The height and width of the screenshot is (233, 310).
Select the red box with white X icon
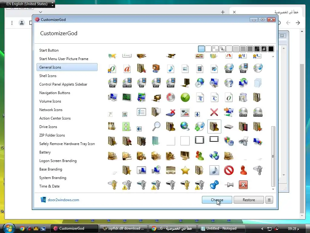pos(243,185)
